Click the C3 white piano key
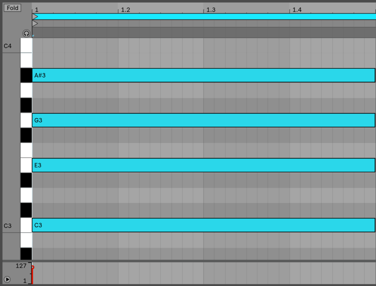Viewport: 376px width, 286px height. pos(26,225)
